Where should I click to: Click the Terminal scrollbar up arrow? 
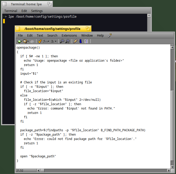[149, 16]
